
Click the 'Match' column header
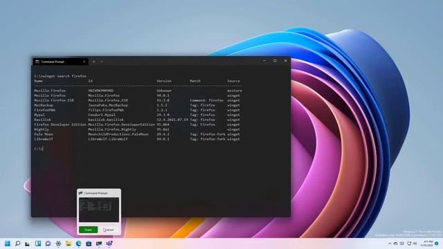(x=195, y=81)
